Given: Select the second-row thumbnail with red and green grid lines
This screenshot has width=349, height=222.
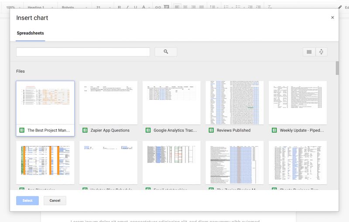Looking at the screenshot, I should pos(171,162).
